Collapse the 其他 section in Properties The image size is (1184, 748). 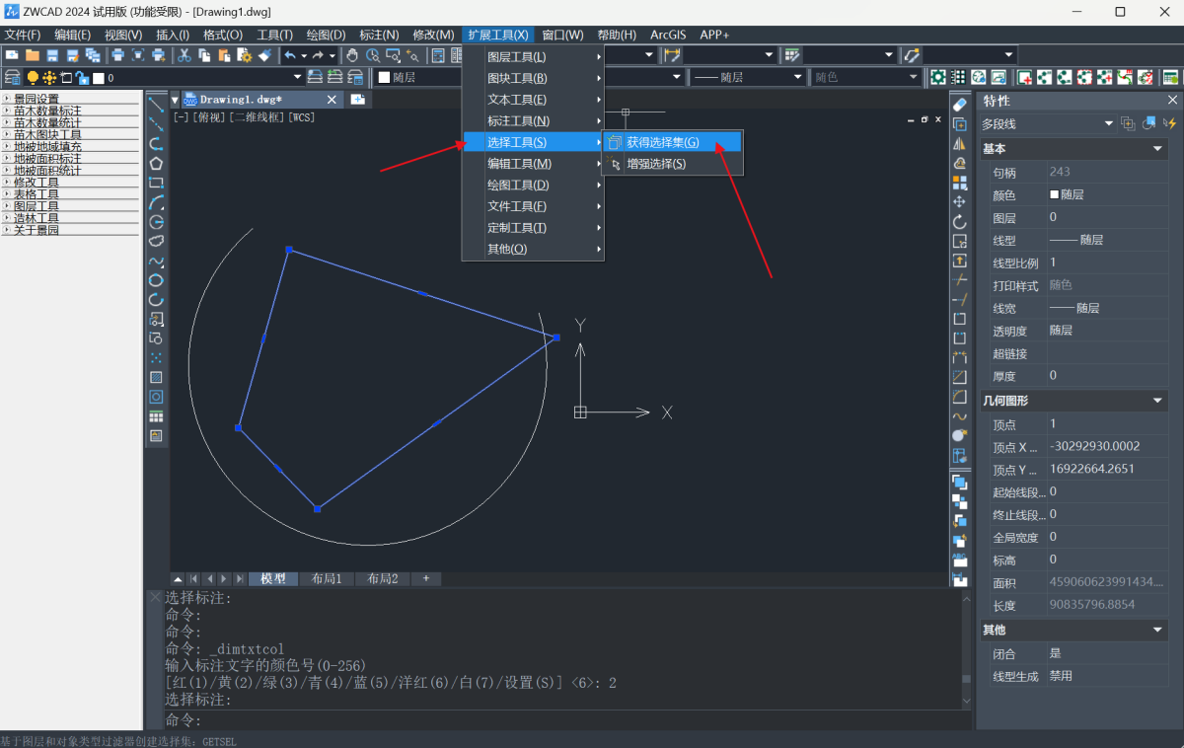(1158, 630)
